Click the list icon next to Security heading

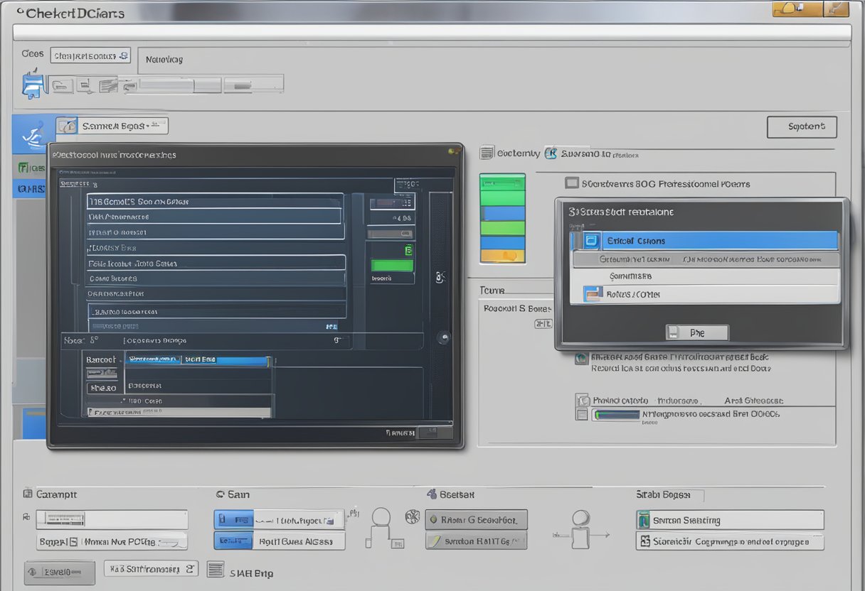487,152
